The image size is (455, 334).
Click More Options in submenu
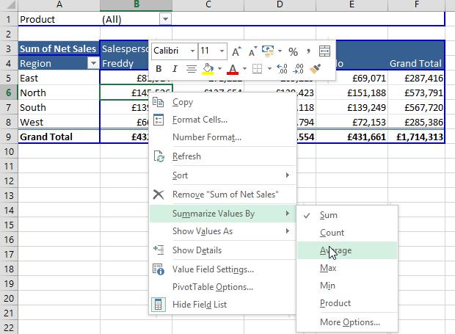(349, 322)
